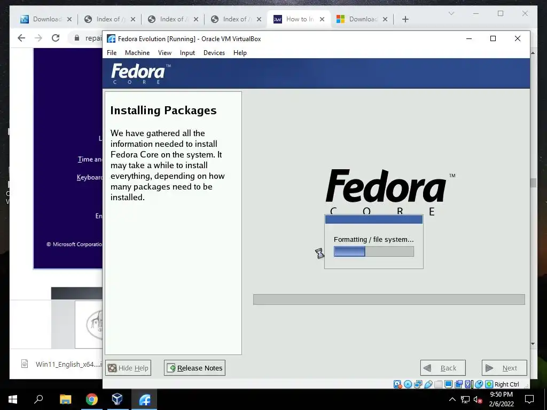Click the Next button in Fedora installer
547x410 pixels.
click(x=504, y=368)
